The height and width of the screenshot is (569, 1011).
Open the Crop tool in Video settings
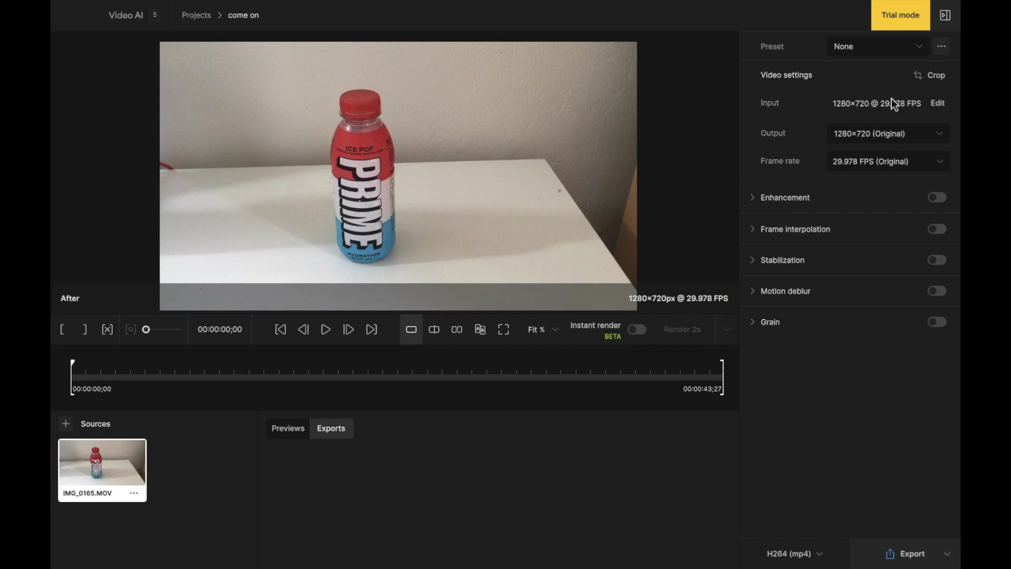click(929, 75)
